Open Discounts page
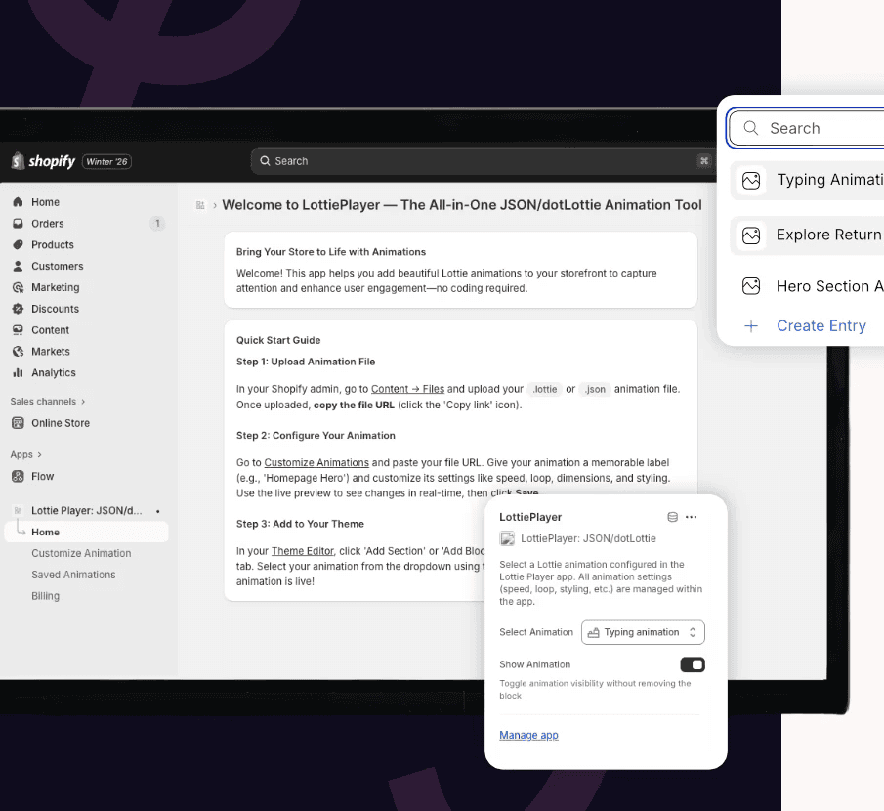The width and height of the screenshot is (884, 811). tap(55, 309)
